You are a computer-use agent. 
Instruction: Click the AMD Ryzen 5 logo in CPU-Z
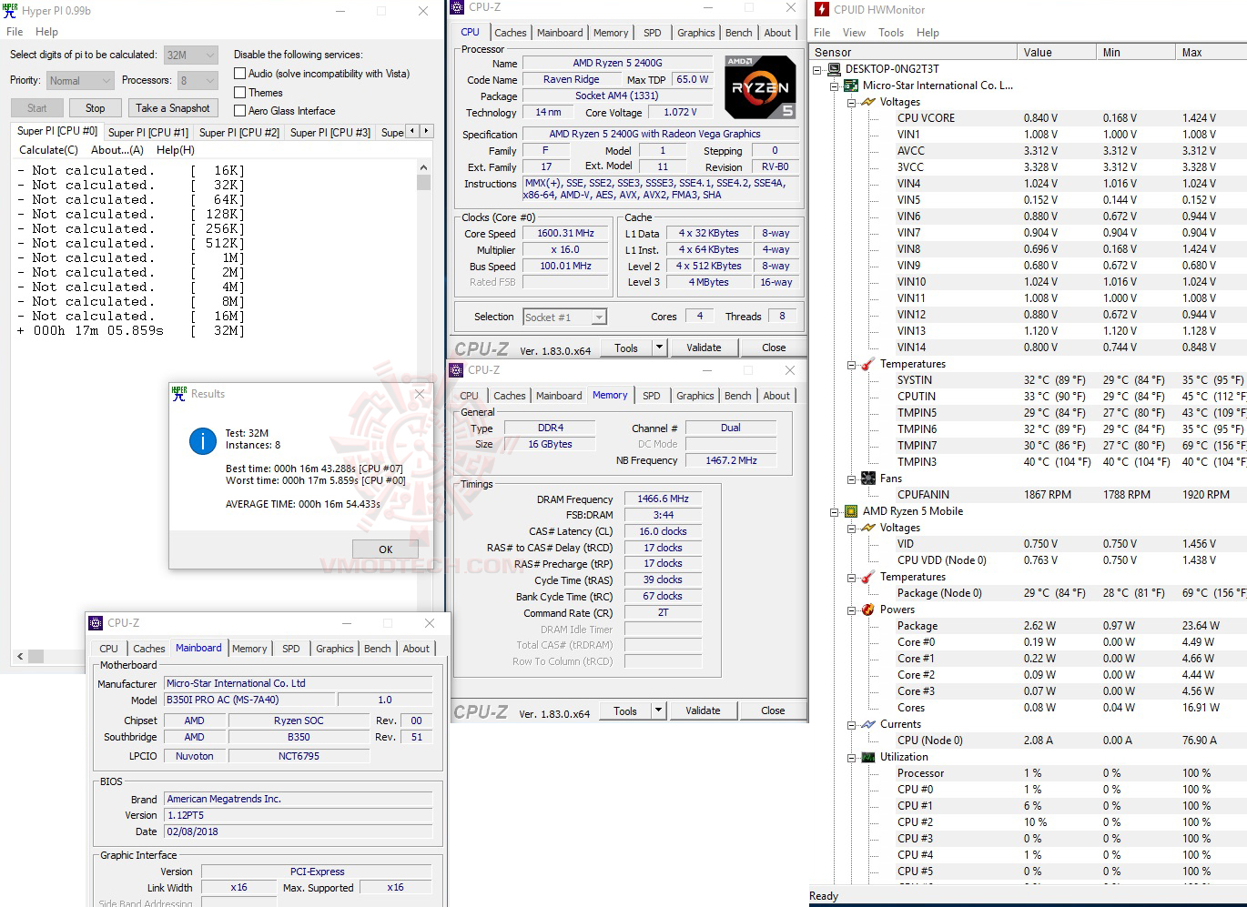pyautogui.click(x=760, y=87)
